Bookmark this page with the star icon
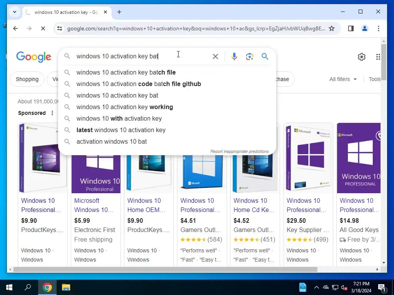 [x=332, y=28]
